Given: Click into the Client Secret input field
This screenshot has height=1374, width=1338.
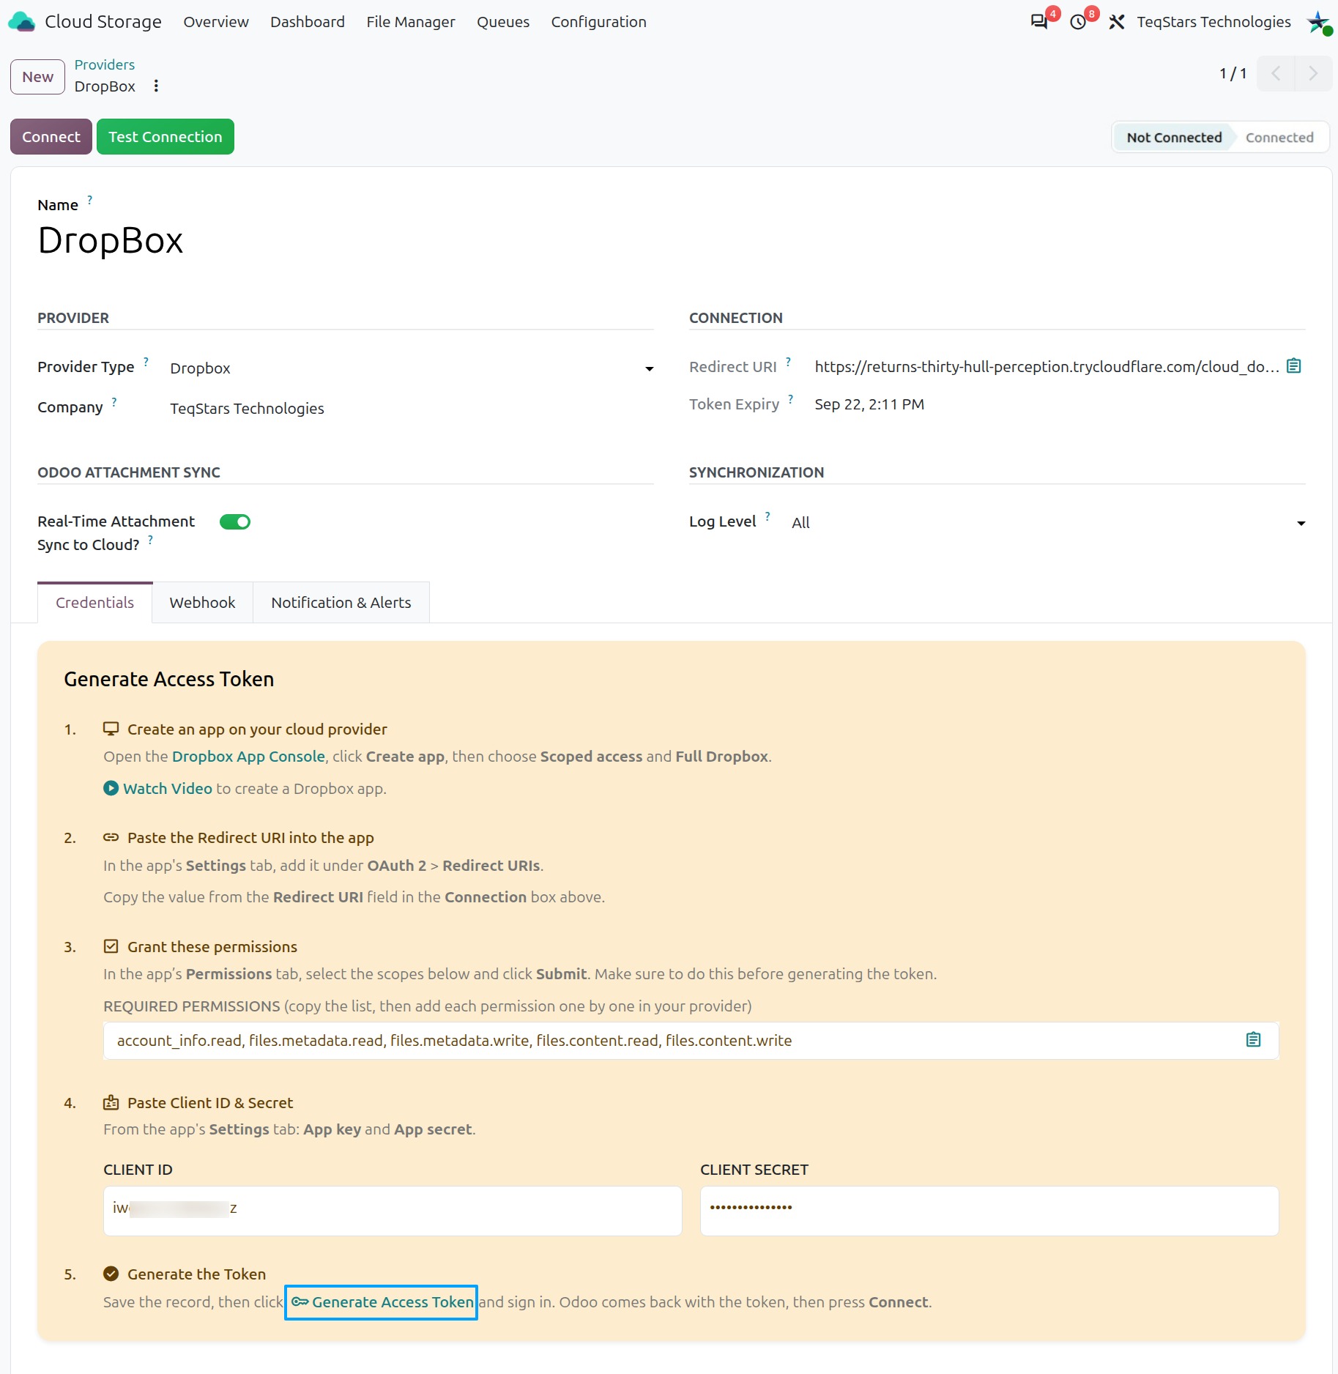Looking at the screenshot, I should pos(989,1210).
